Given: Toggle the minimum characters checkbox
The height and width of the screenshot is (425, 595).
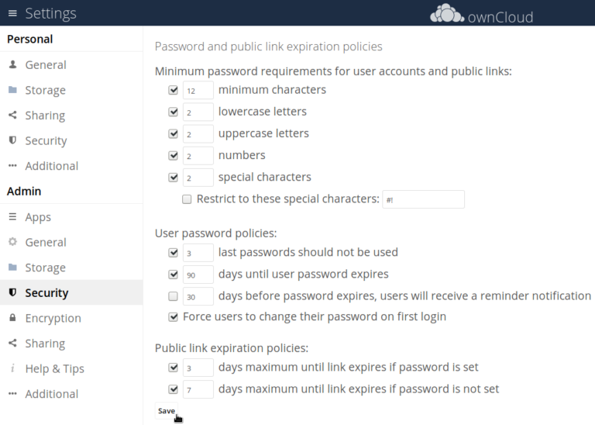Looking at the screenshot, I should (173, 90).
